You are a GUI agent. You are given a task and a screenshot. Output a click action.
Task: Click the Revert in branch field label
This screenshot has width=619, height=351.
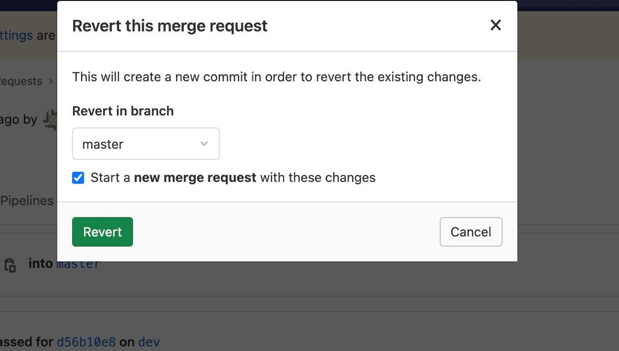pos(123,111)
